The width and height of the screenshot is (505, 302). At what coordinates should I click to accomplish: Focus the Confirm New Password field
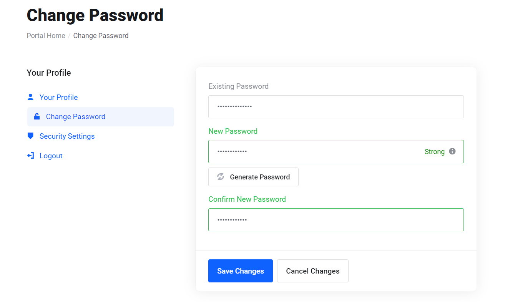click(336, 220)
